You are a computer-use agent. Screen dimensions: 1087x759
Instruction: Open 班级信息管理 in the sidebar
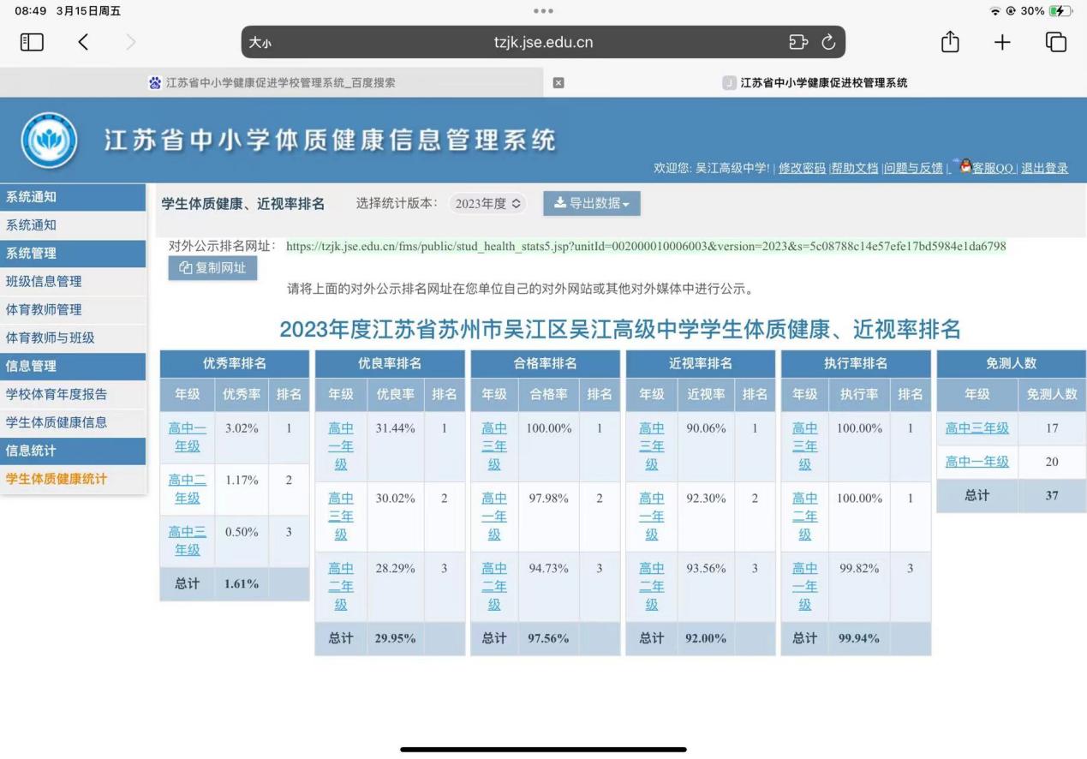click(x=73, y=282)
